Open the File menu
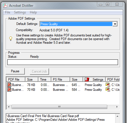 point(8,12)
